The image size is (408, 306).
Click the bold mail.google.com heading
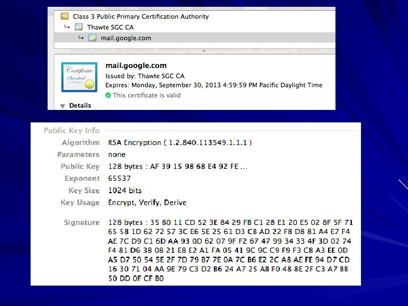point(136,66)
